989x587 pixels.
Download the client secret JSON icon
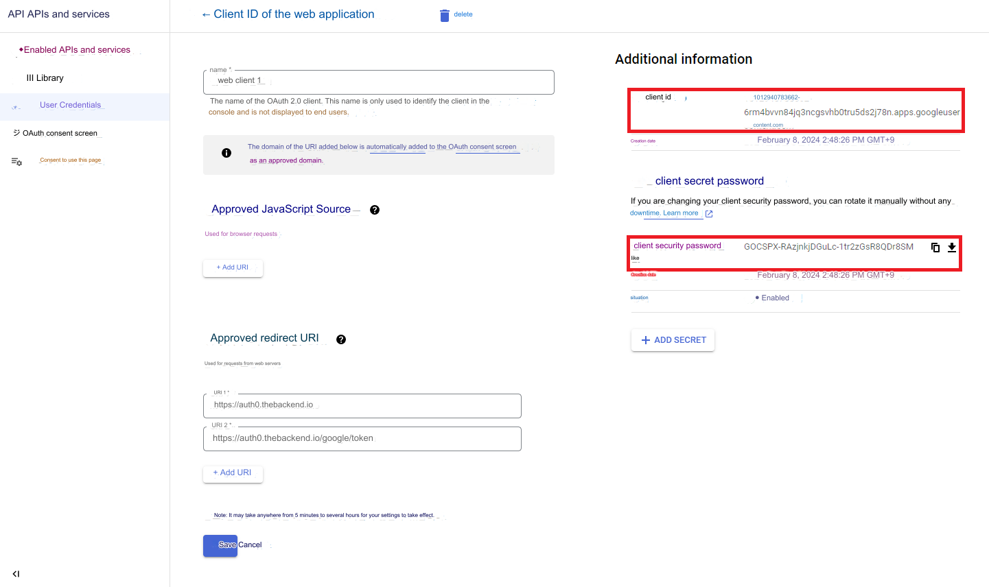coord(952,248)
